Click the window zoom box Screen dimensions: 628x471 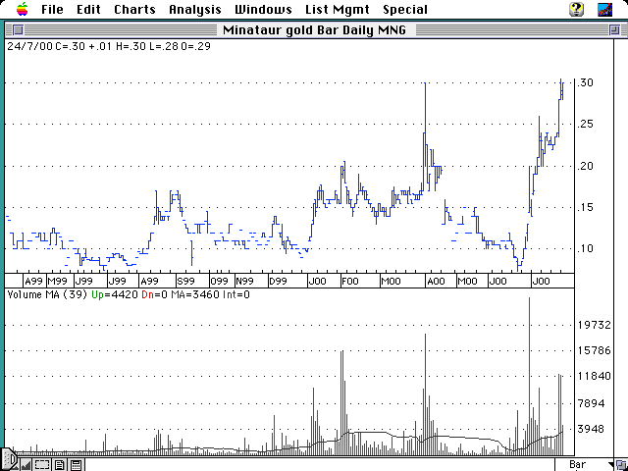[614, 29]
